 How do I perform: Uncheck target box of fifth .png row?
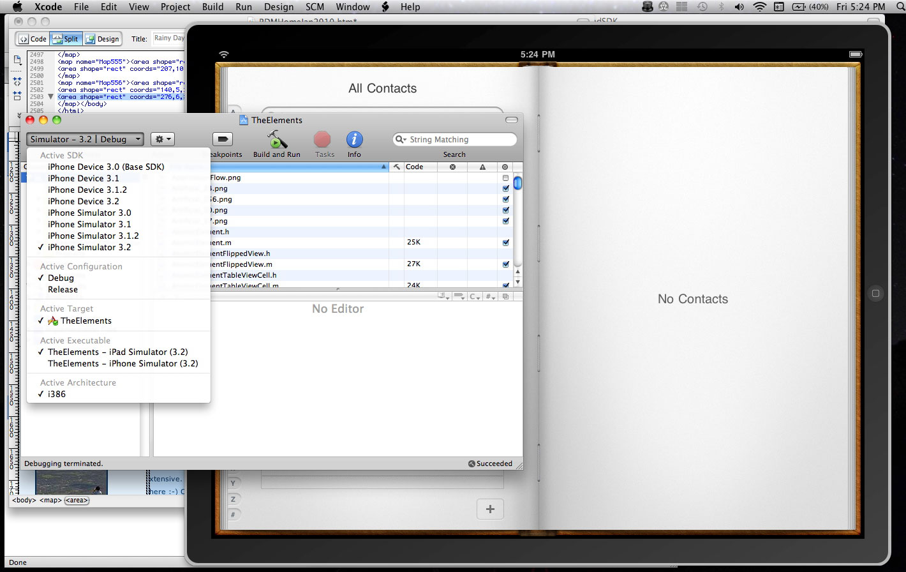point(506,221)
